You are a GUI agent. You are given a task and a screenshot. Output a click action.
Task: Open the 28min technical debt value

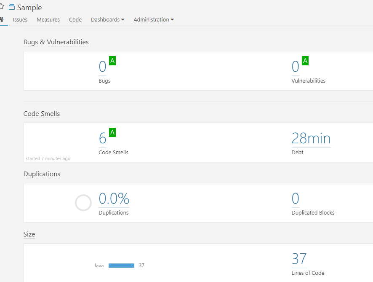click(x=311, y=138)
